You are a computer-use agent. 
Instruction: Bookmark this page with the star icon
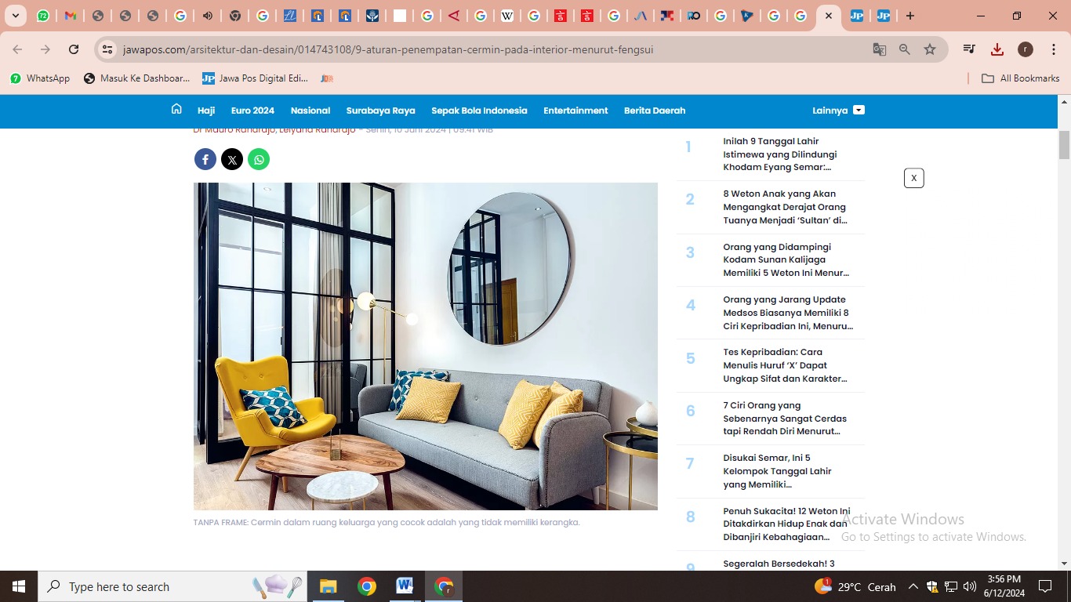tap(930, 49)
